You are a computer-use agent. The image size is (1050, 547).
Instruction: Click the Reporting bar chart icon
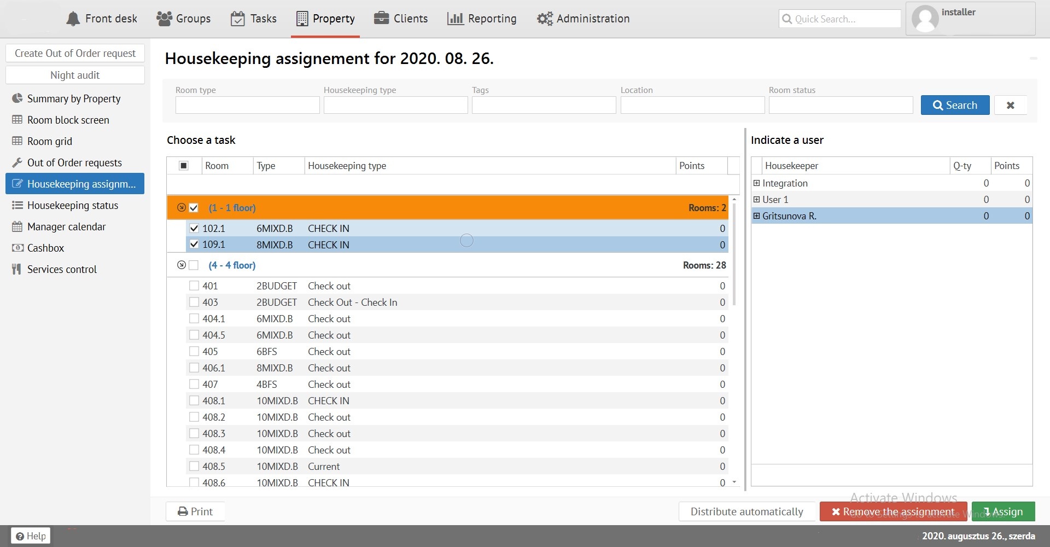[455, 19]
